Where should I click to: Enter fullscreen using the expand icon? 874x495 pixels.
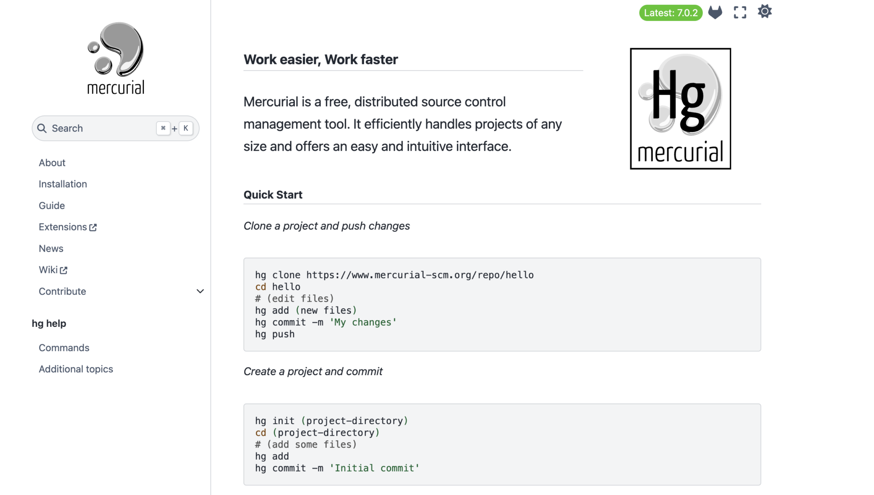click(x=740, y=12)
